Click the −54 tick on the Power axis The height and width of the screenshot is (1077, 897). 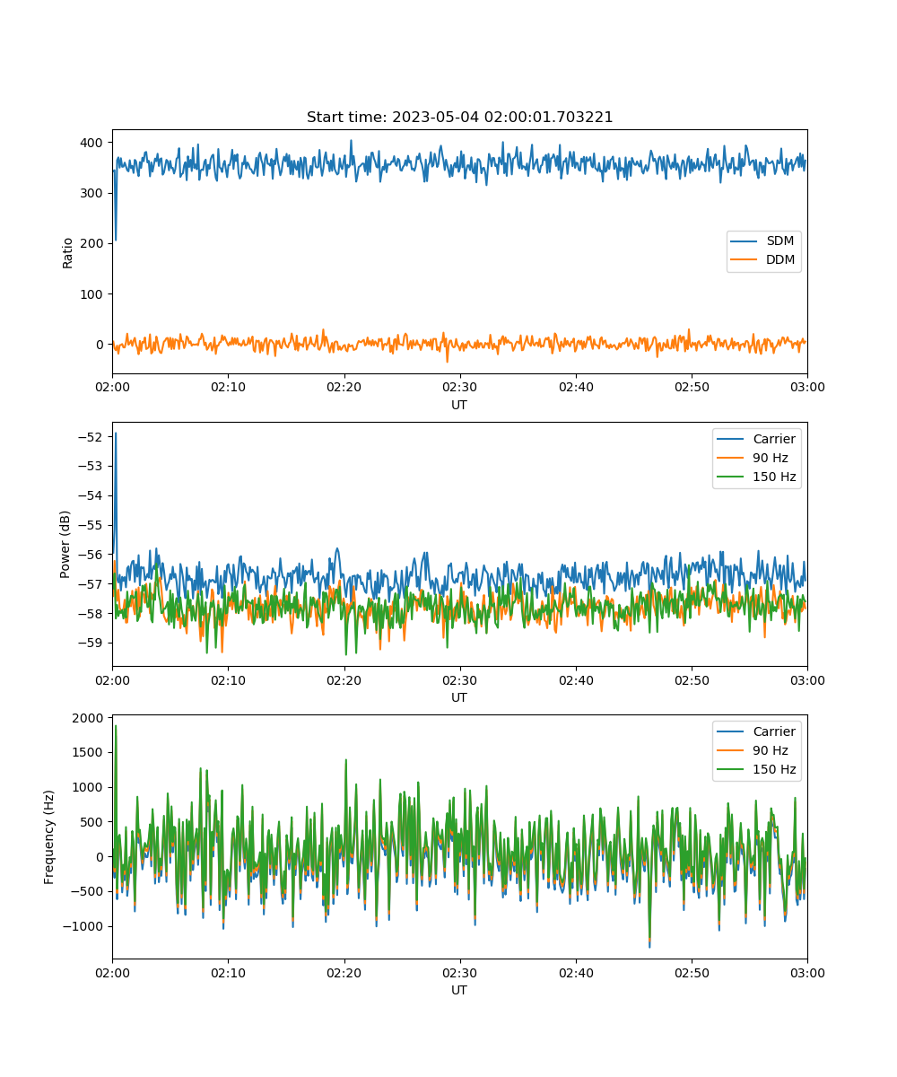pyautogui.click(x=92, y=495)
